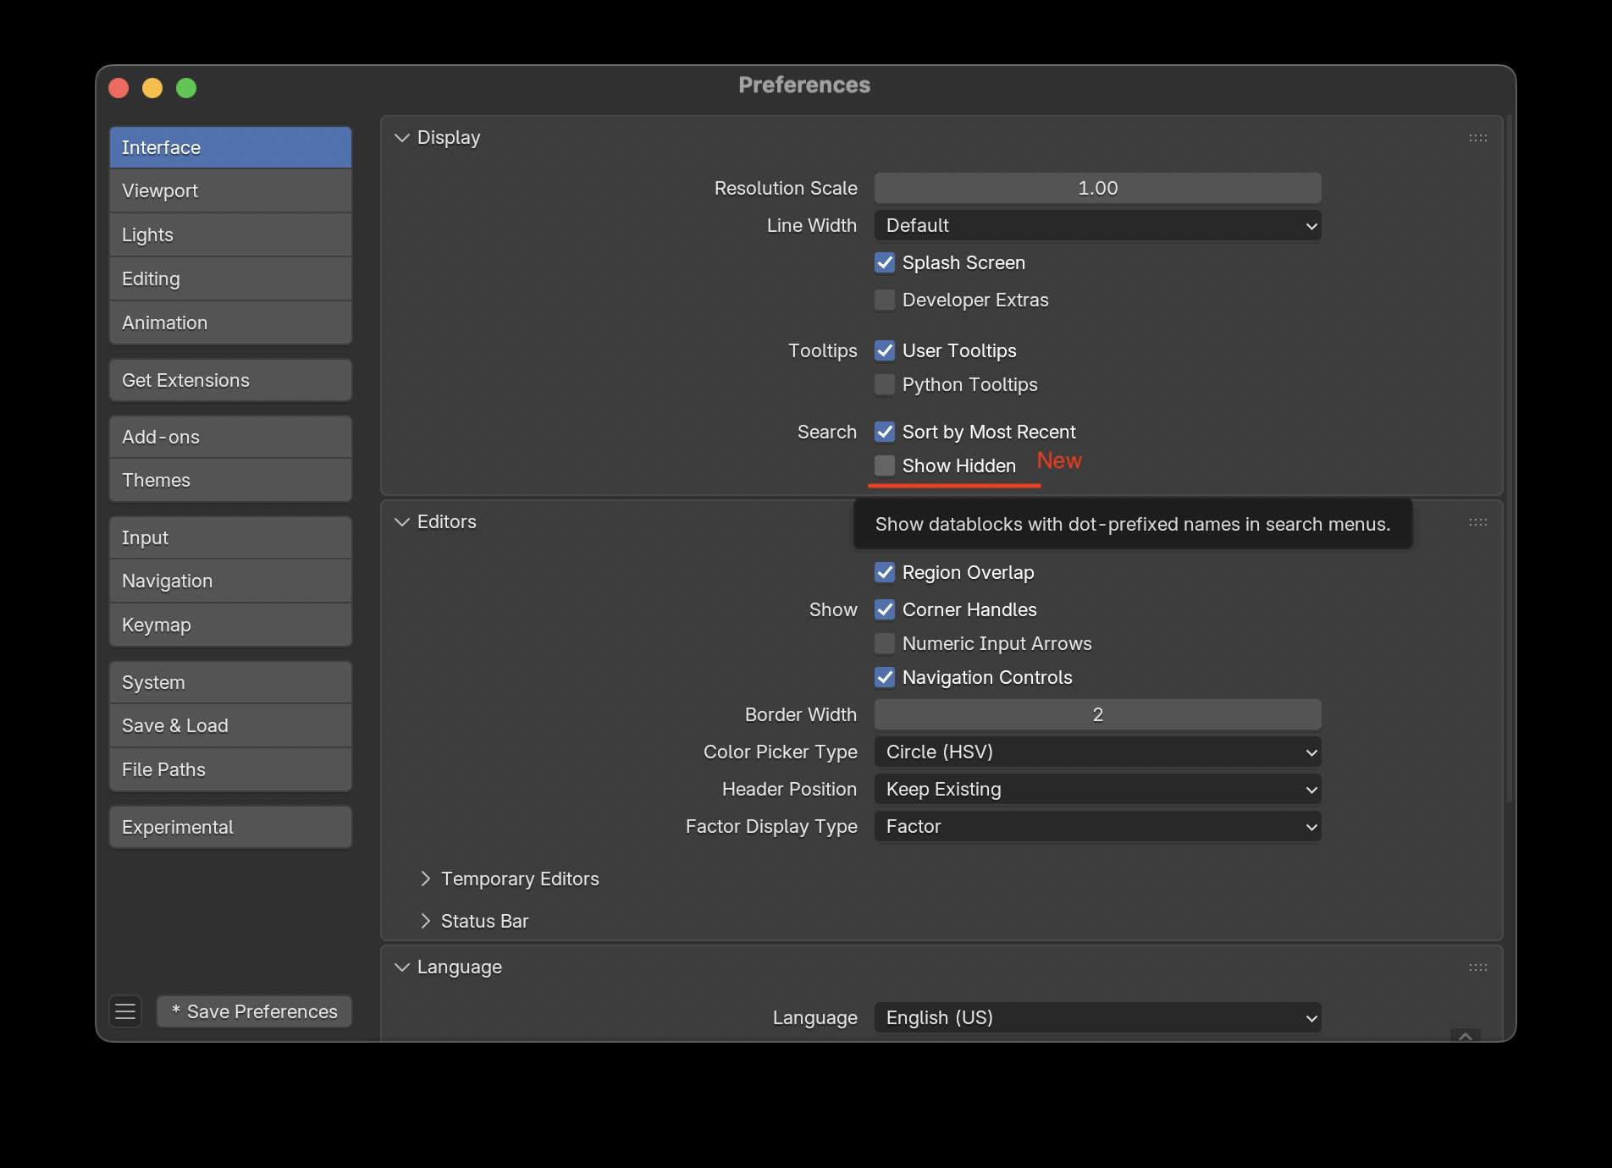Collapse the Display panel

click(402, 138)
